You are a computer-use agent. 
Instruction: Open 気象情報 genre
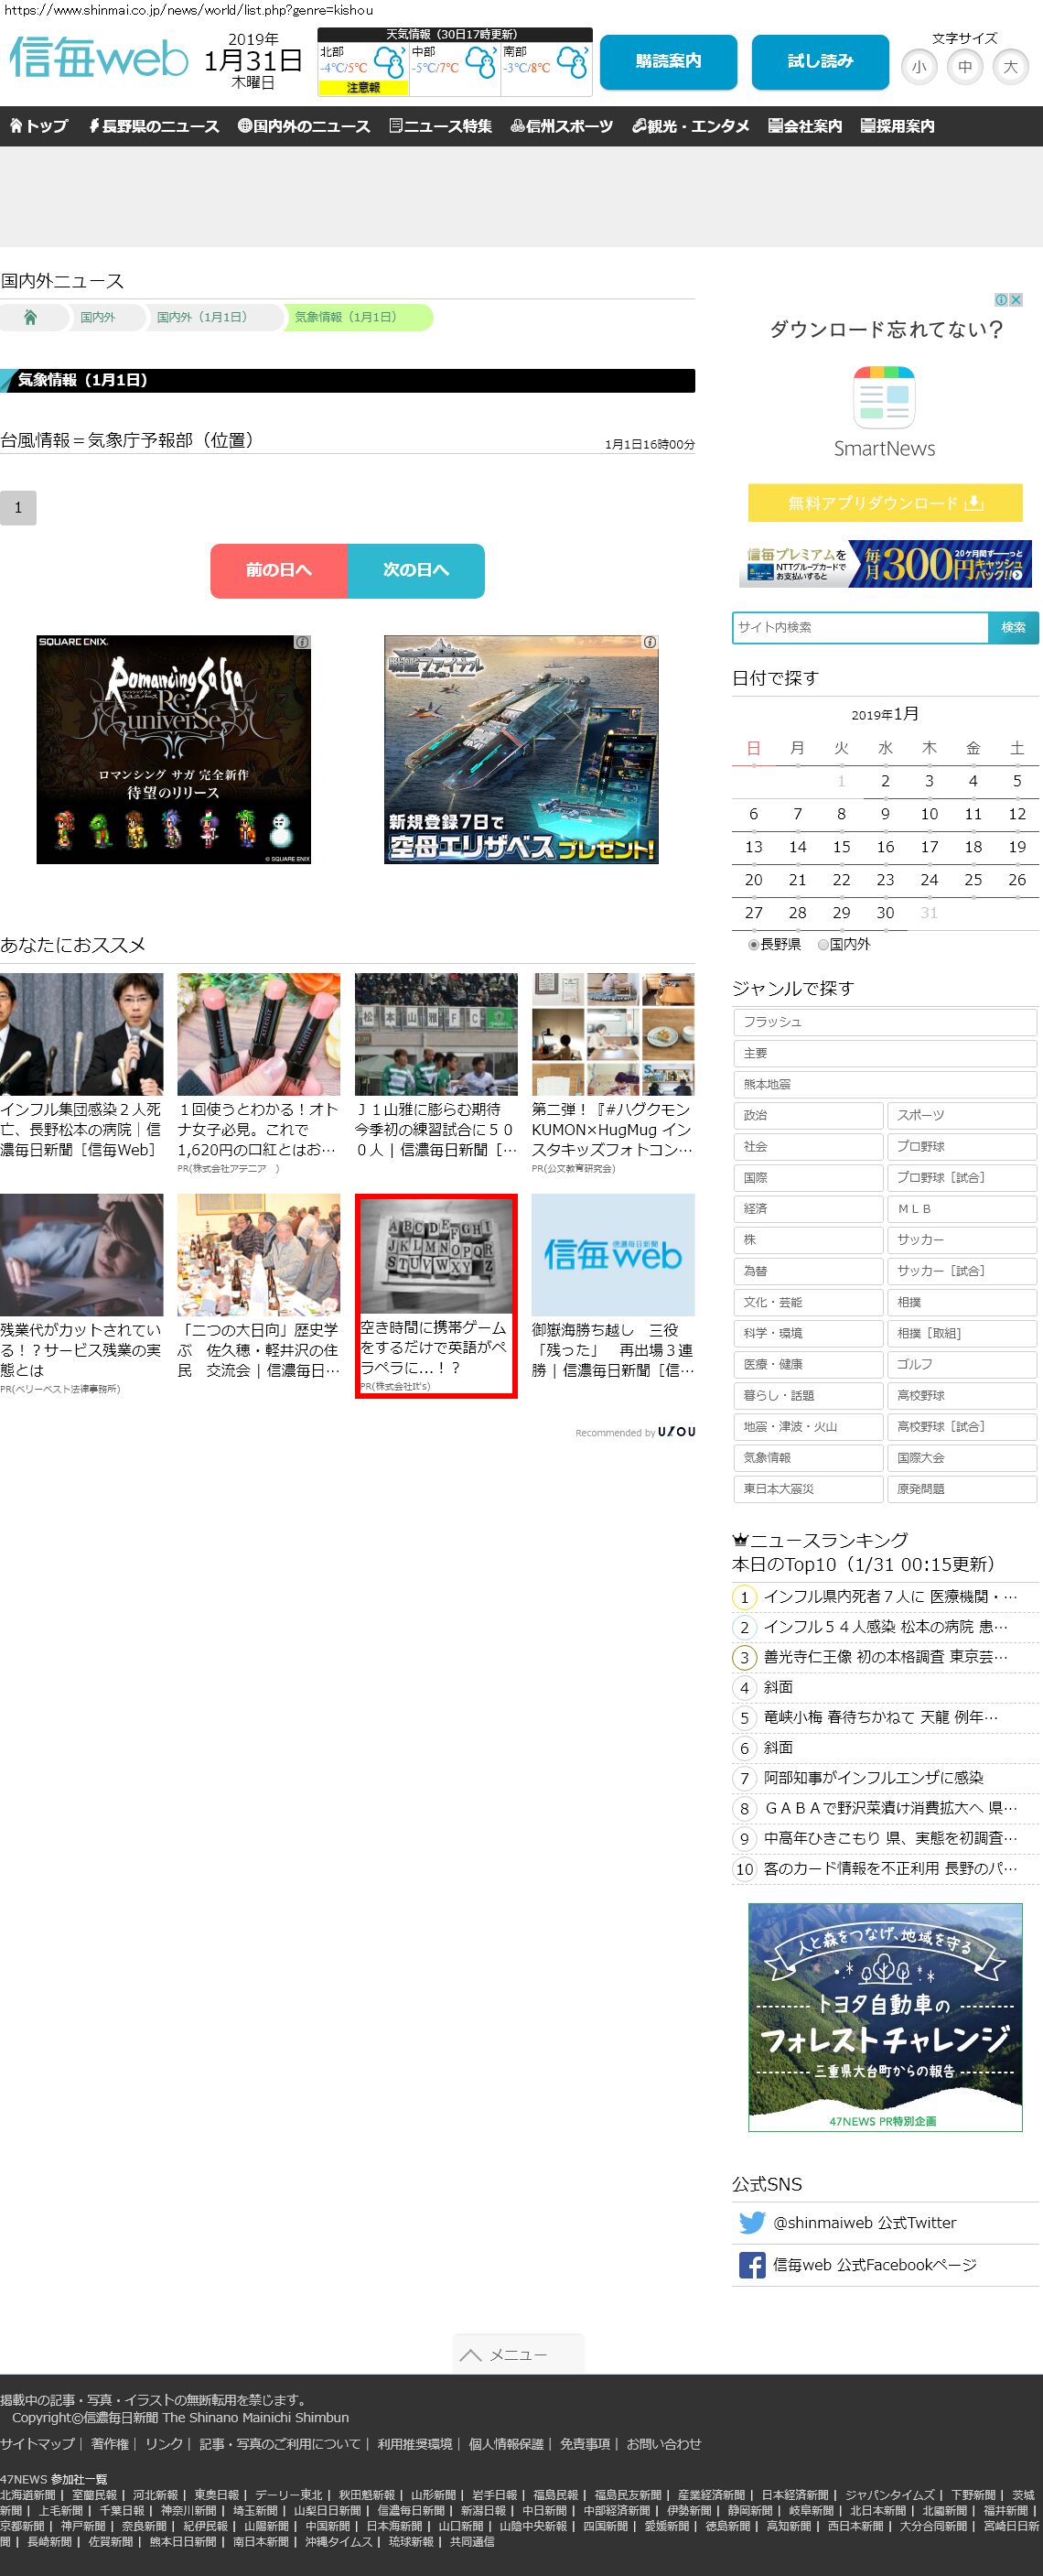[x=808, y=1458]
